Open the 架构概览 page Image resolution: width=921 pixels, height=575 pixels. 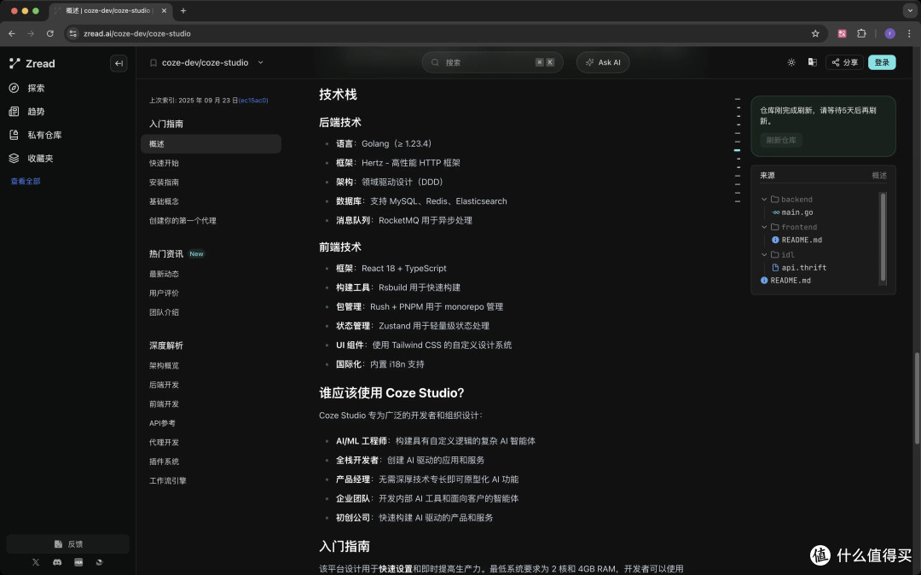164,365
